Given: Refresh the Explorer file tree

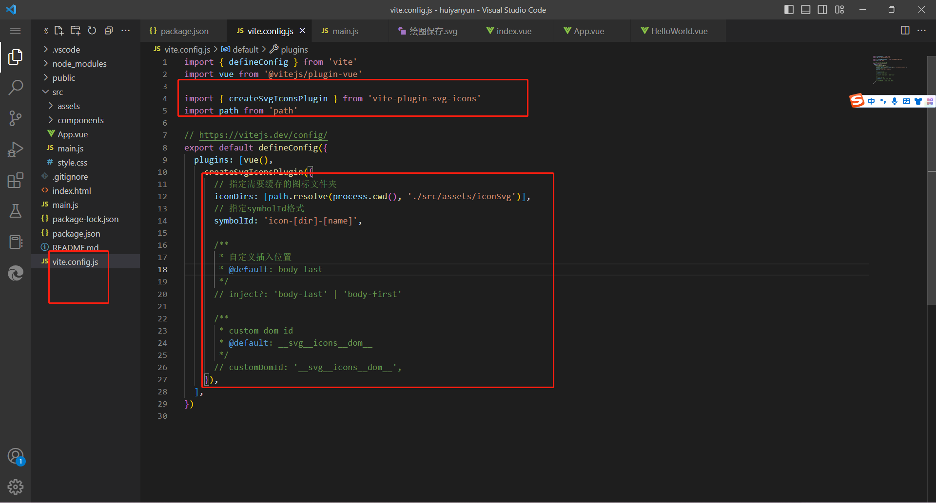Looking at the screenshot, I should click(92, 31).
